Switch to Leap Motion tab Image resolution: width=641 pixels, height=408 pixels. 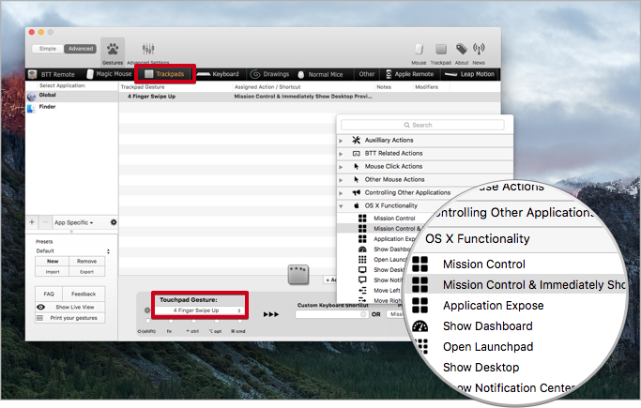pyautogui.click(x=469, y=74)
